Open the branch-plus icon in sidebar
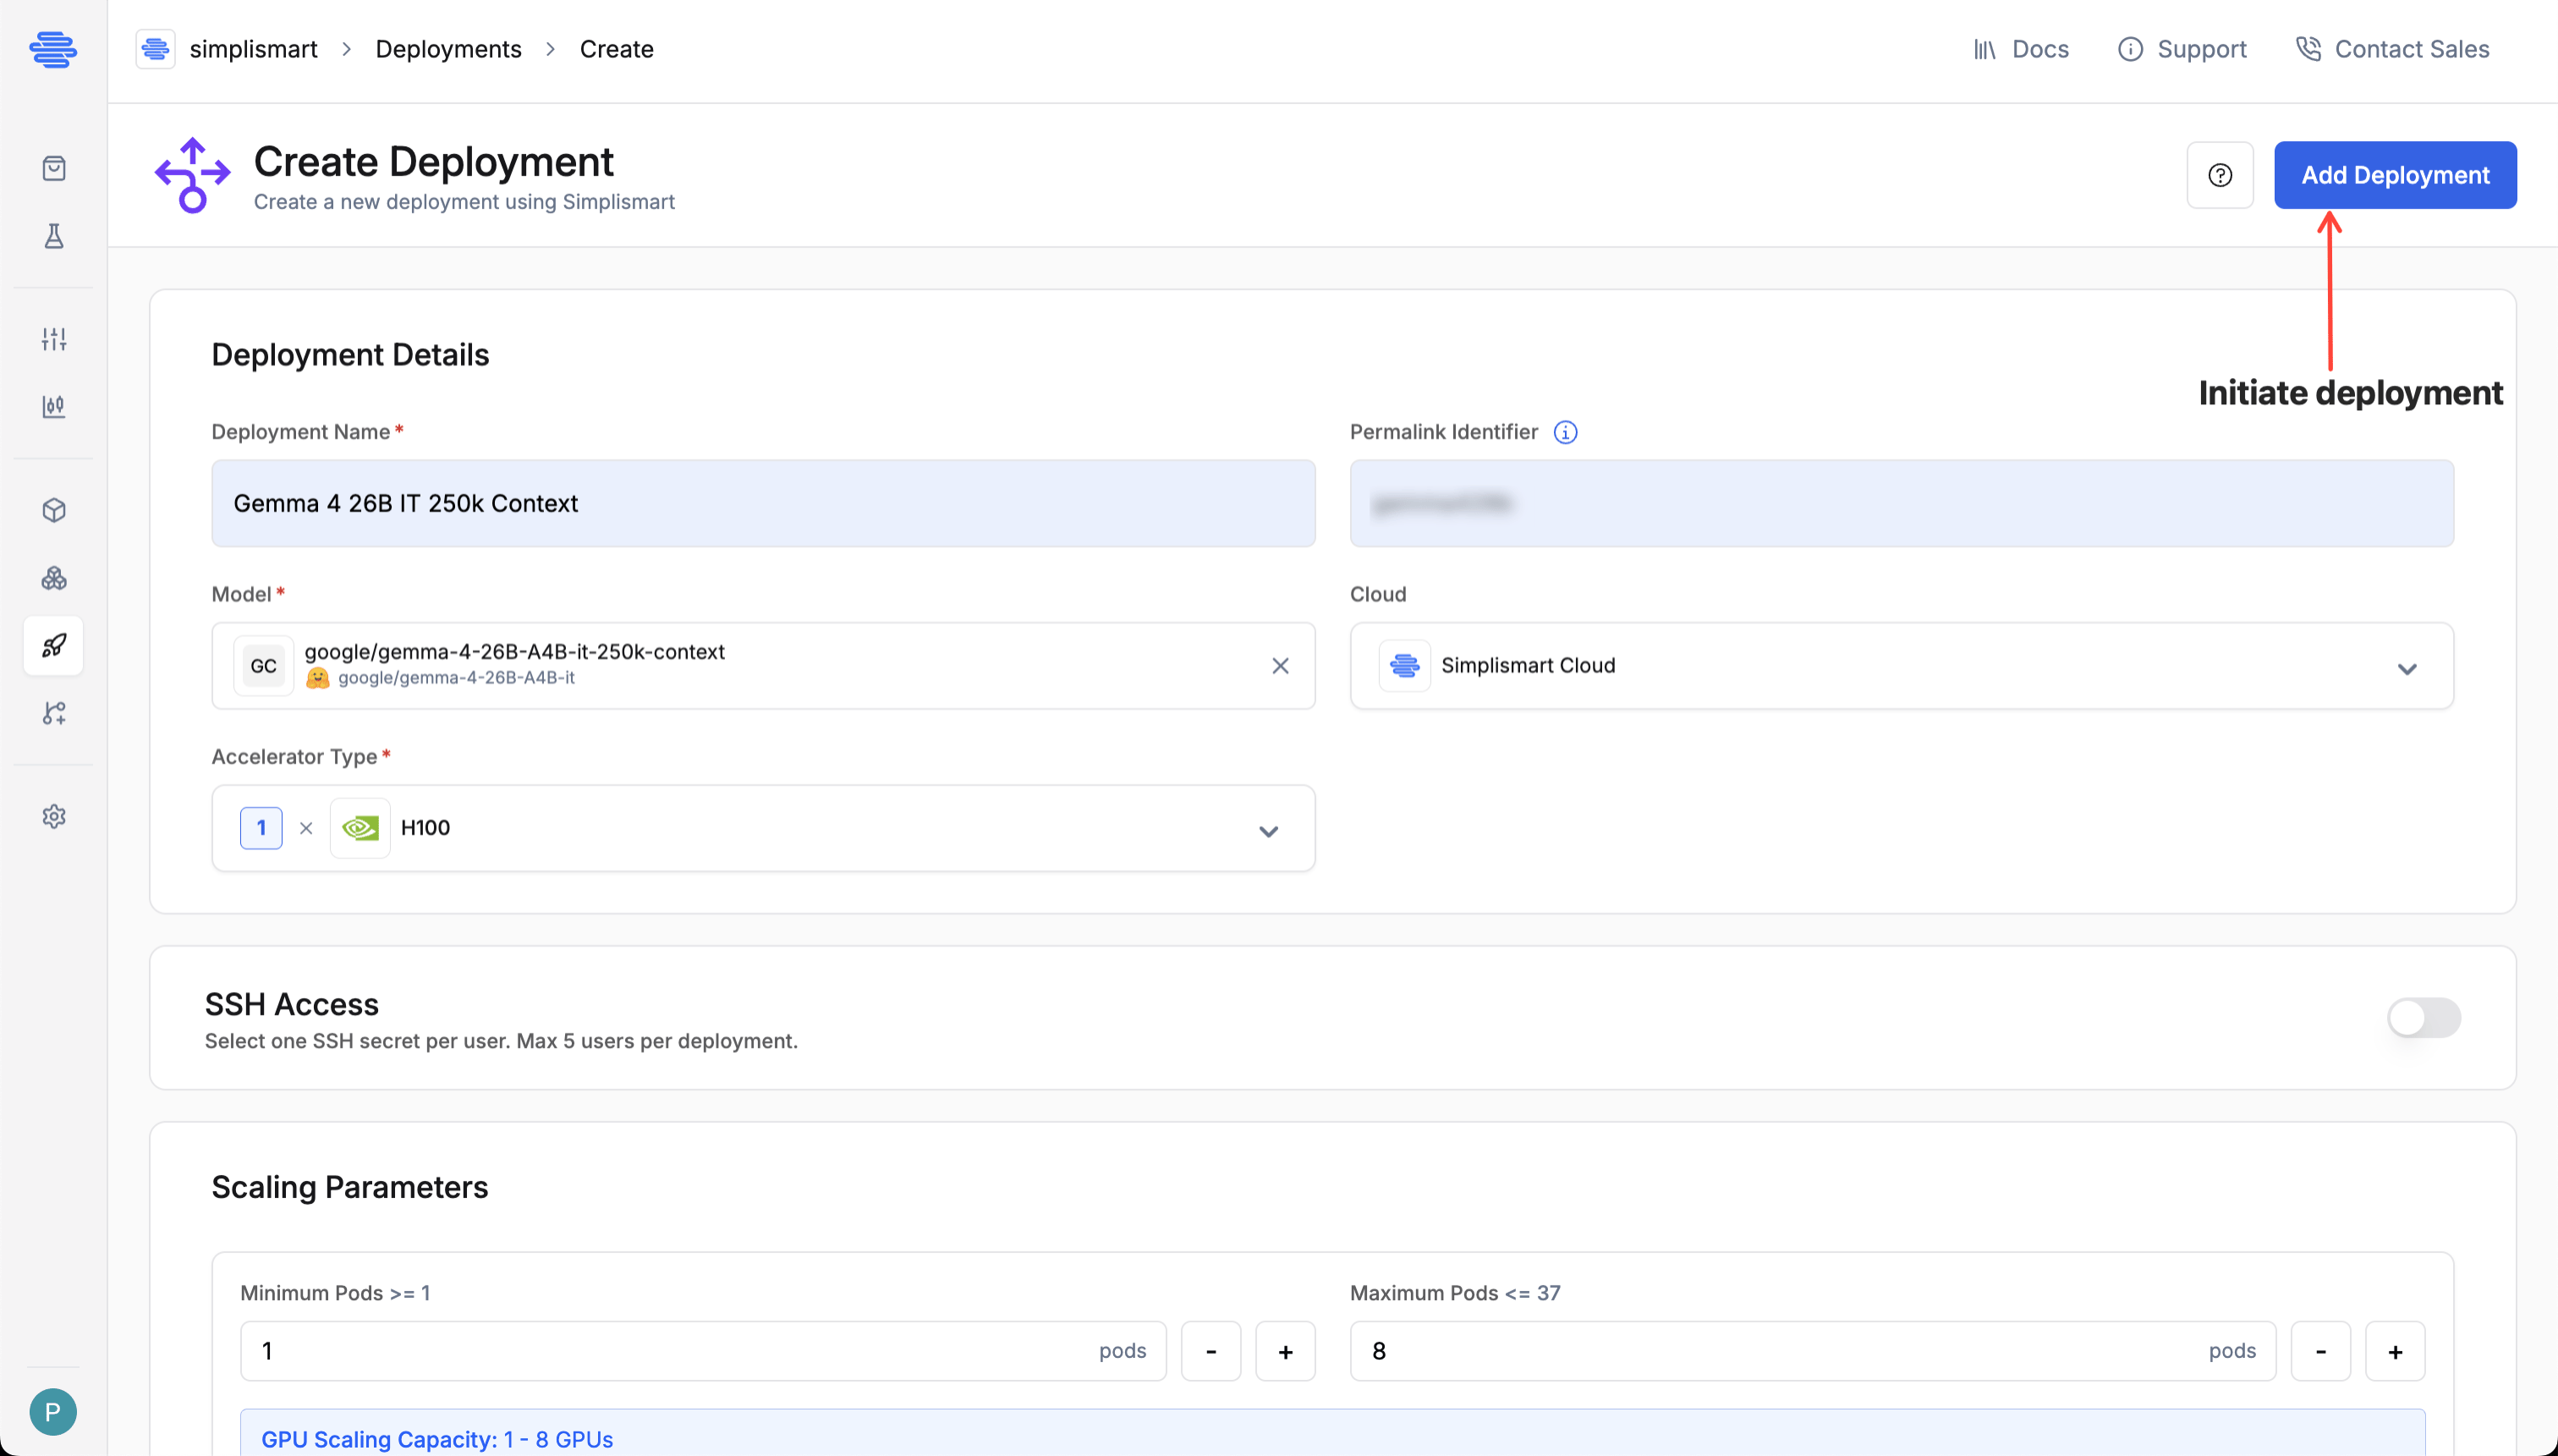Viewport: 2558px width, 1456px height. (54, 713)
